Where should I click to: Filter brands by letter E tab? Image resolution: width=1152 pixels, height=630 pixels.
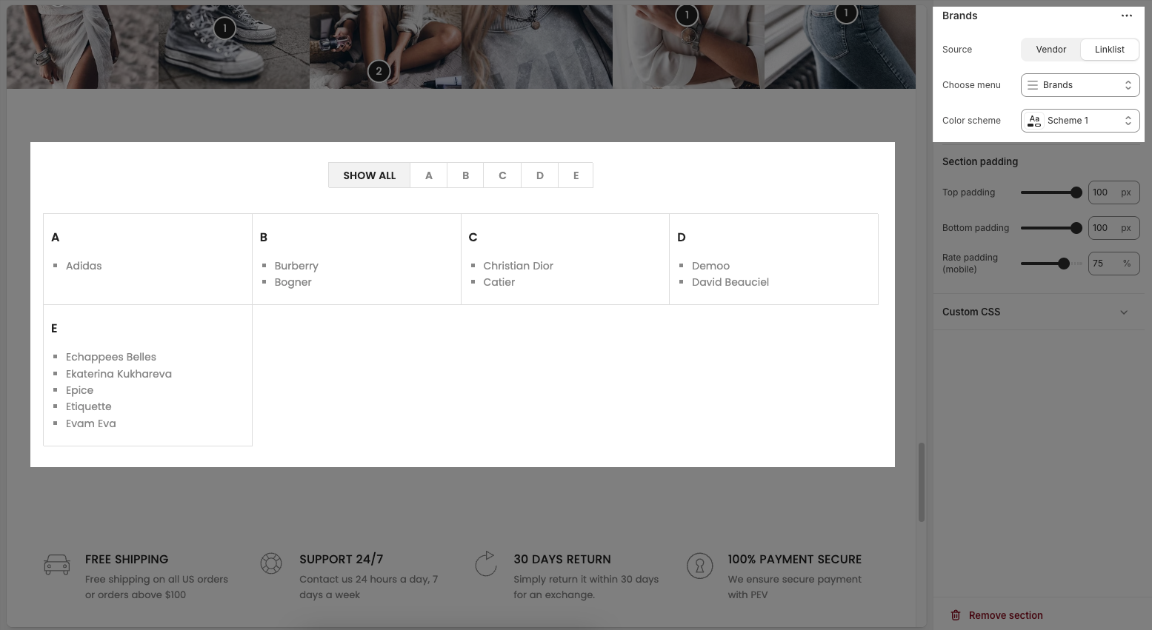pyautogui.click(x=576, y=175)
